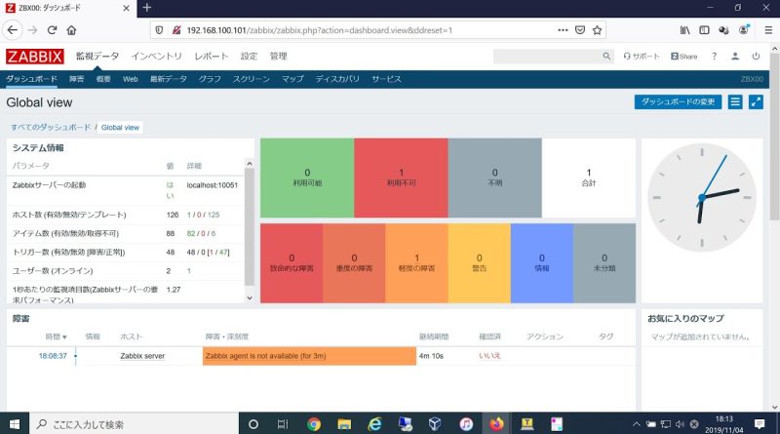The height and width of the screenshot is (434, 780).
Task: Open the すべてのダッシュボード breadcrumb link
Action: (x=51, y=128)
